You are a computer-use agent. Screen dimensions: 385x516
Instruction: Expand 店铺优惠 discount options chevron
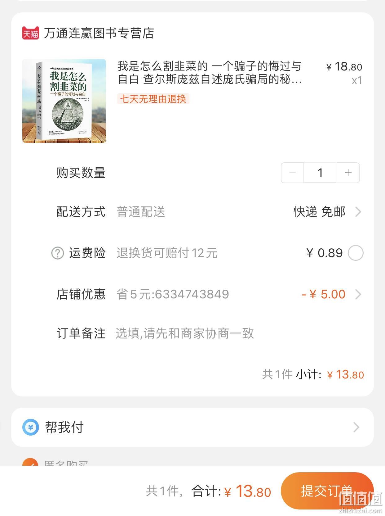point(358,294)
